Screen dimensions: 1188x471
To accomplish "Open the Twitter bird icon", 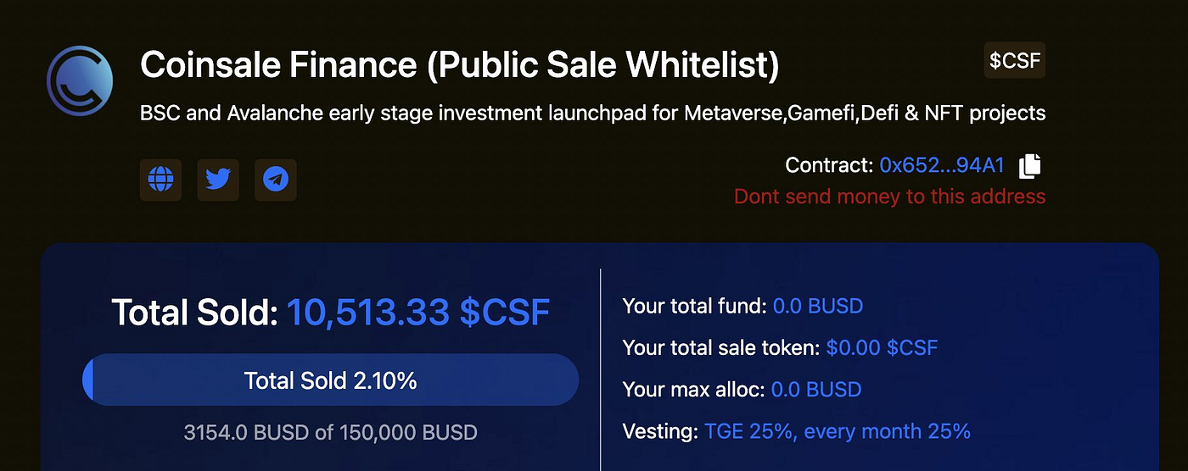I will click(218, 180).
